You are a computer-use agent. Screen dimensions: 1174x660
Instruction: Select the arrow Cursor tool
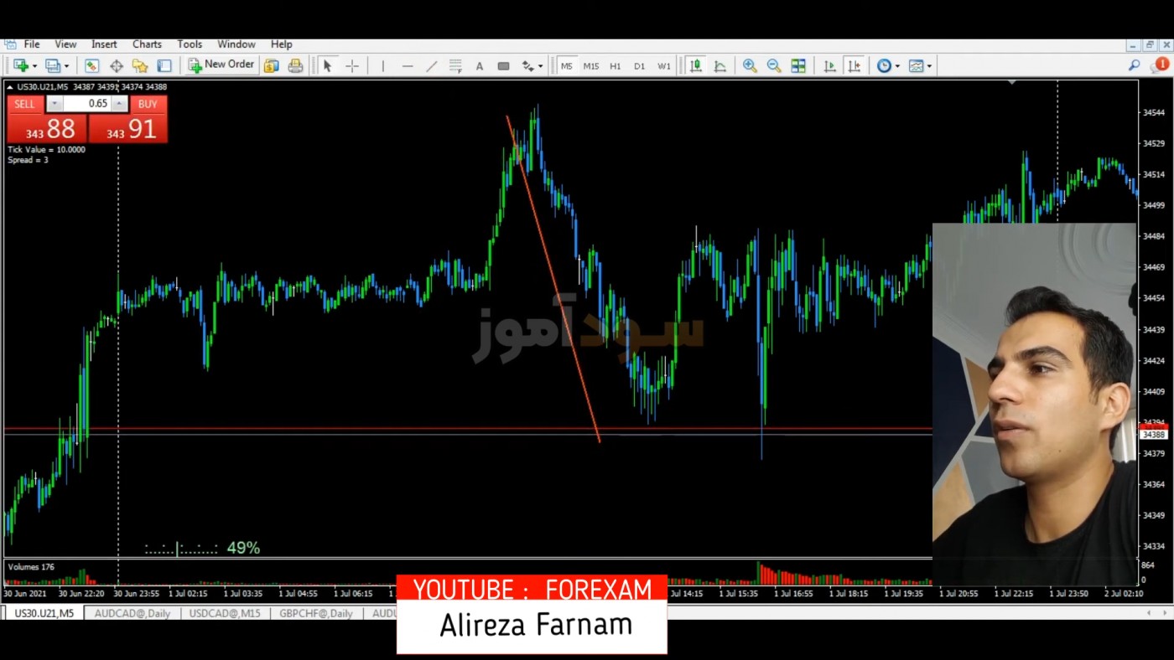328,65
